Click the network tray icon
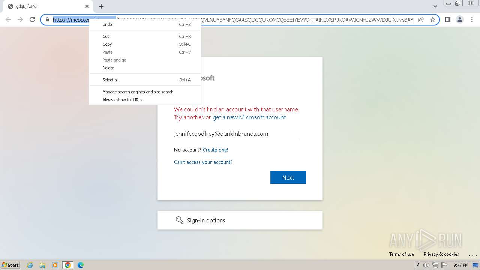Viewport: 480px width, 270px height. (x=435, y=265)
